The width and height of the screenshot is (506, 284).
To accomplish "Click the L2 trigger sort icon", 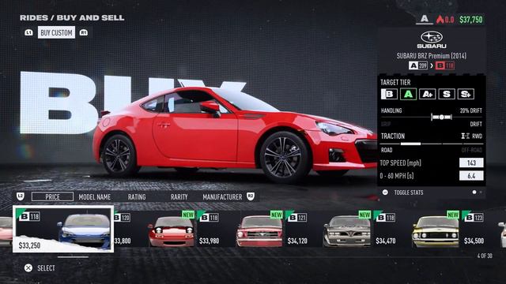I will 21,196.
